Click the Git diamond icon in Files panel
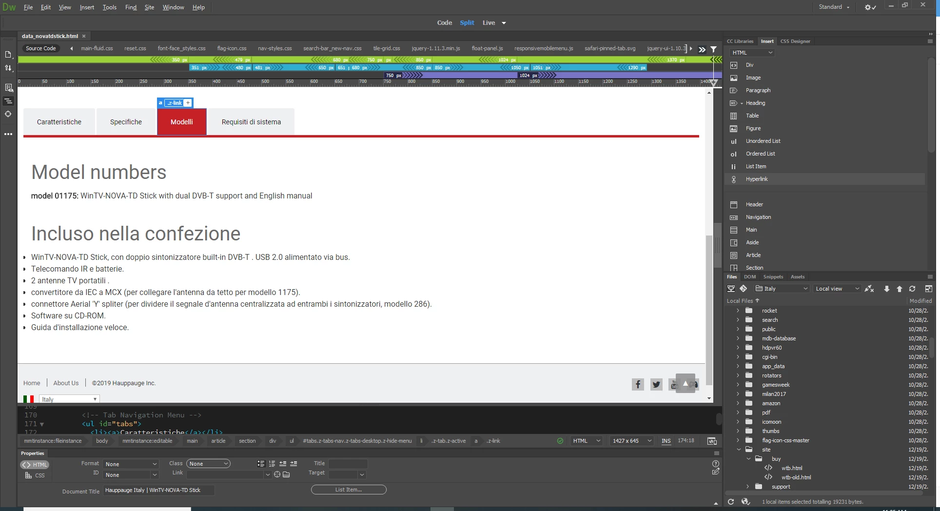 743,289
